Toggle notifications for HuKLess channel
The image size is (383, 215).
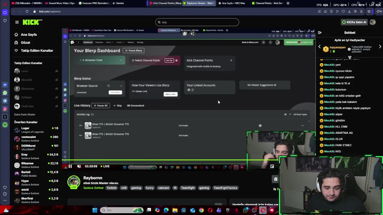pos(57,106)
